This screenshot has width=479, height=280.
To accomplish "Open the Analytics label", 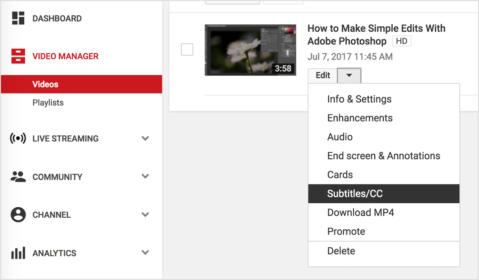I will point(54,253).
